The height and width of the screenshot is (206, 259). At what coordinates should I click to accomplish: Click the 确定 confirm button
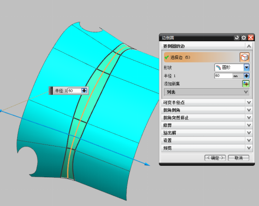(x=215, y=158)
